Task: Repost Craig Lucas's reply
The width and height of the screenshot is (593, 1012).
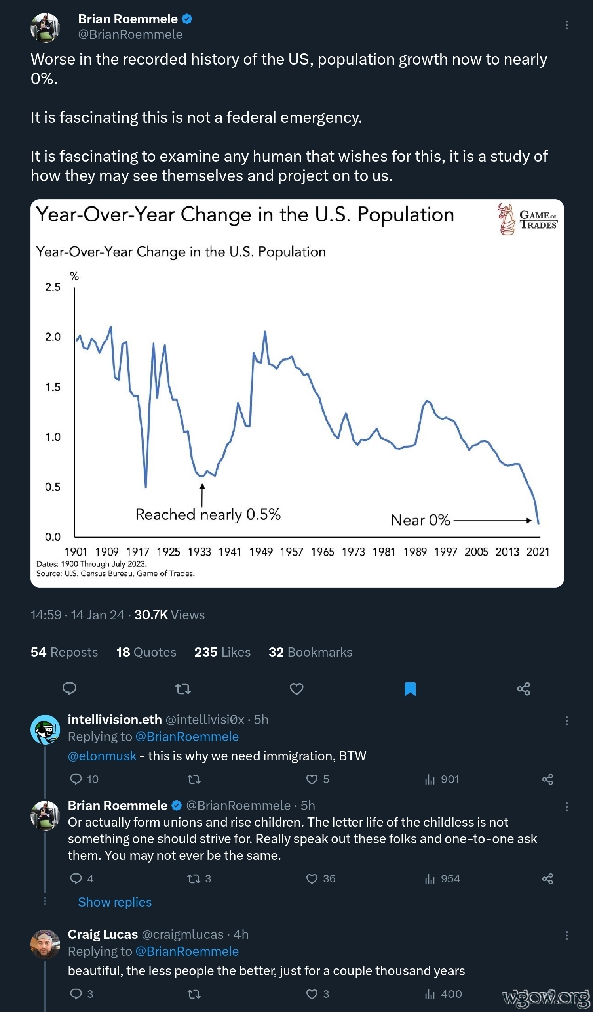Action: tap(194, 993)
